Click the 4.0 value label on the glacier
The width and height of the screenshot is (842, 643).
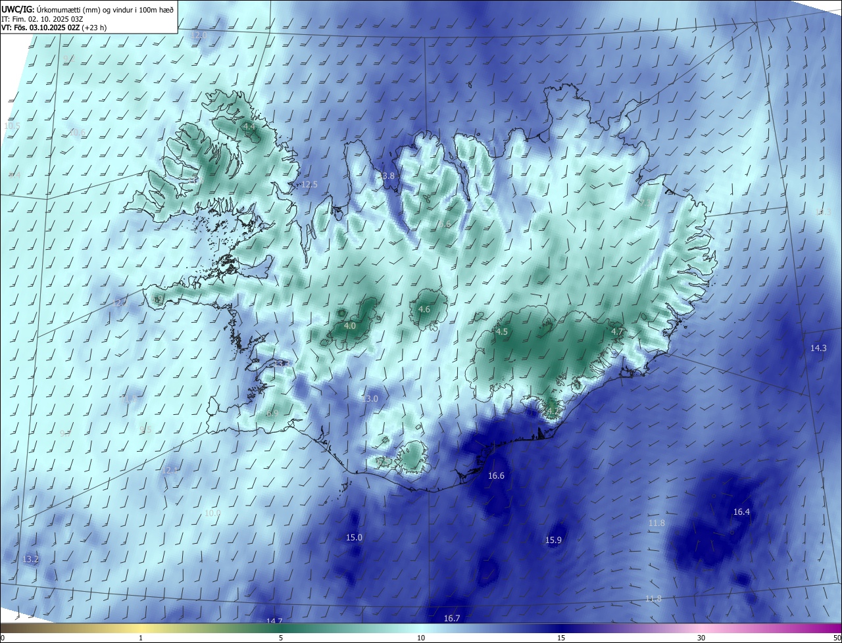point(350,326)
